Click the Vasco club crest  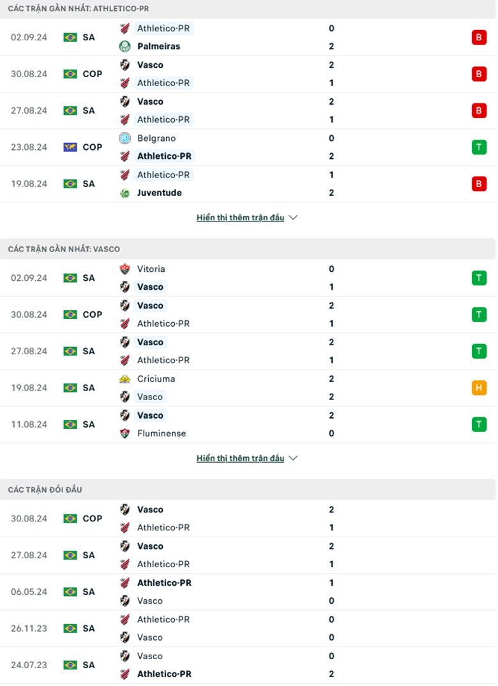[125, 64]
